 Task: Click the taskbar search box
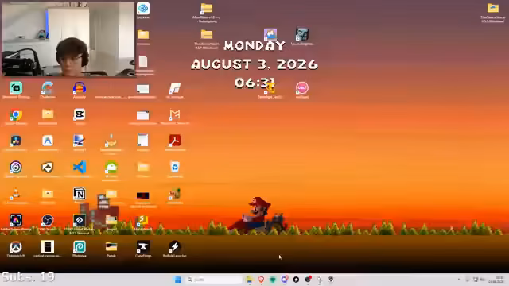coord(214,280)
